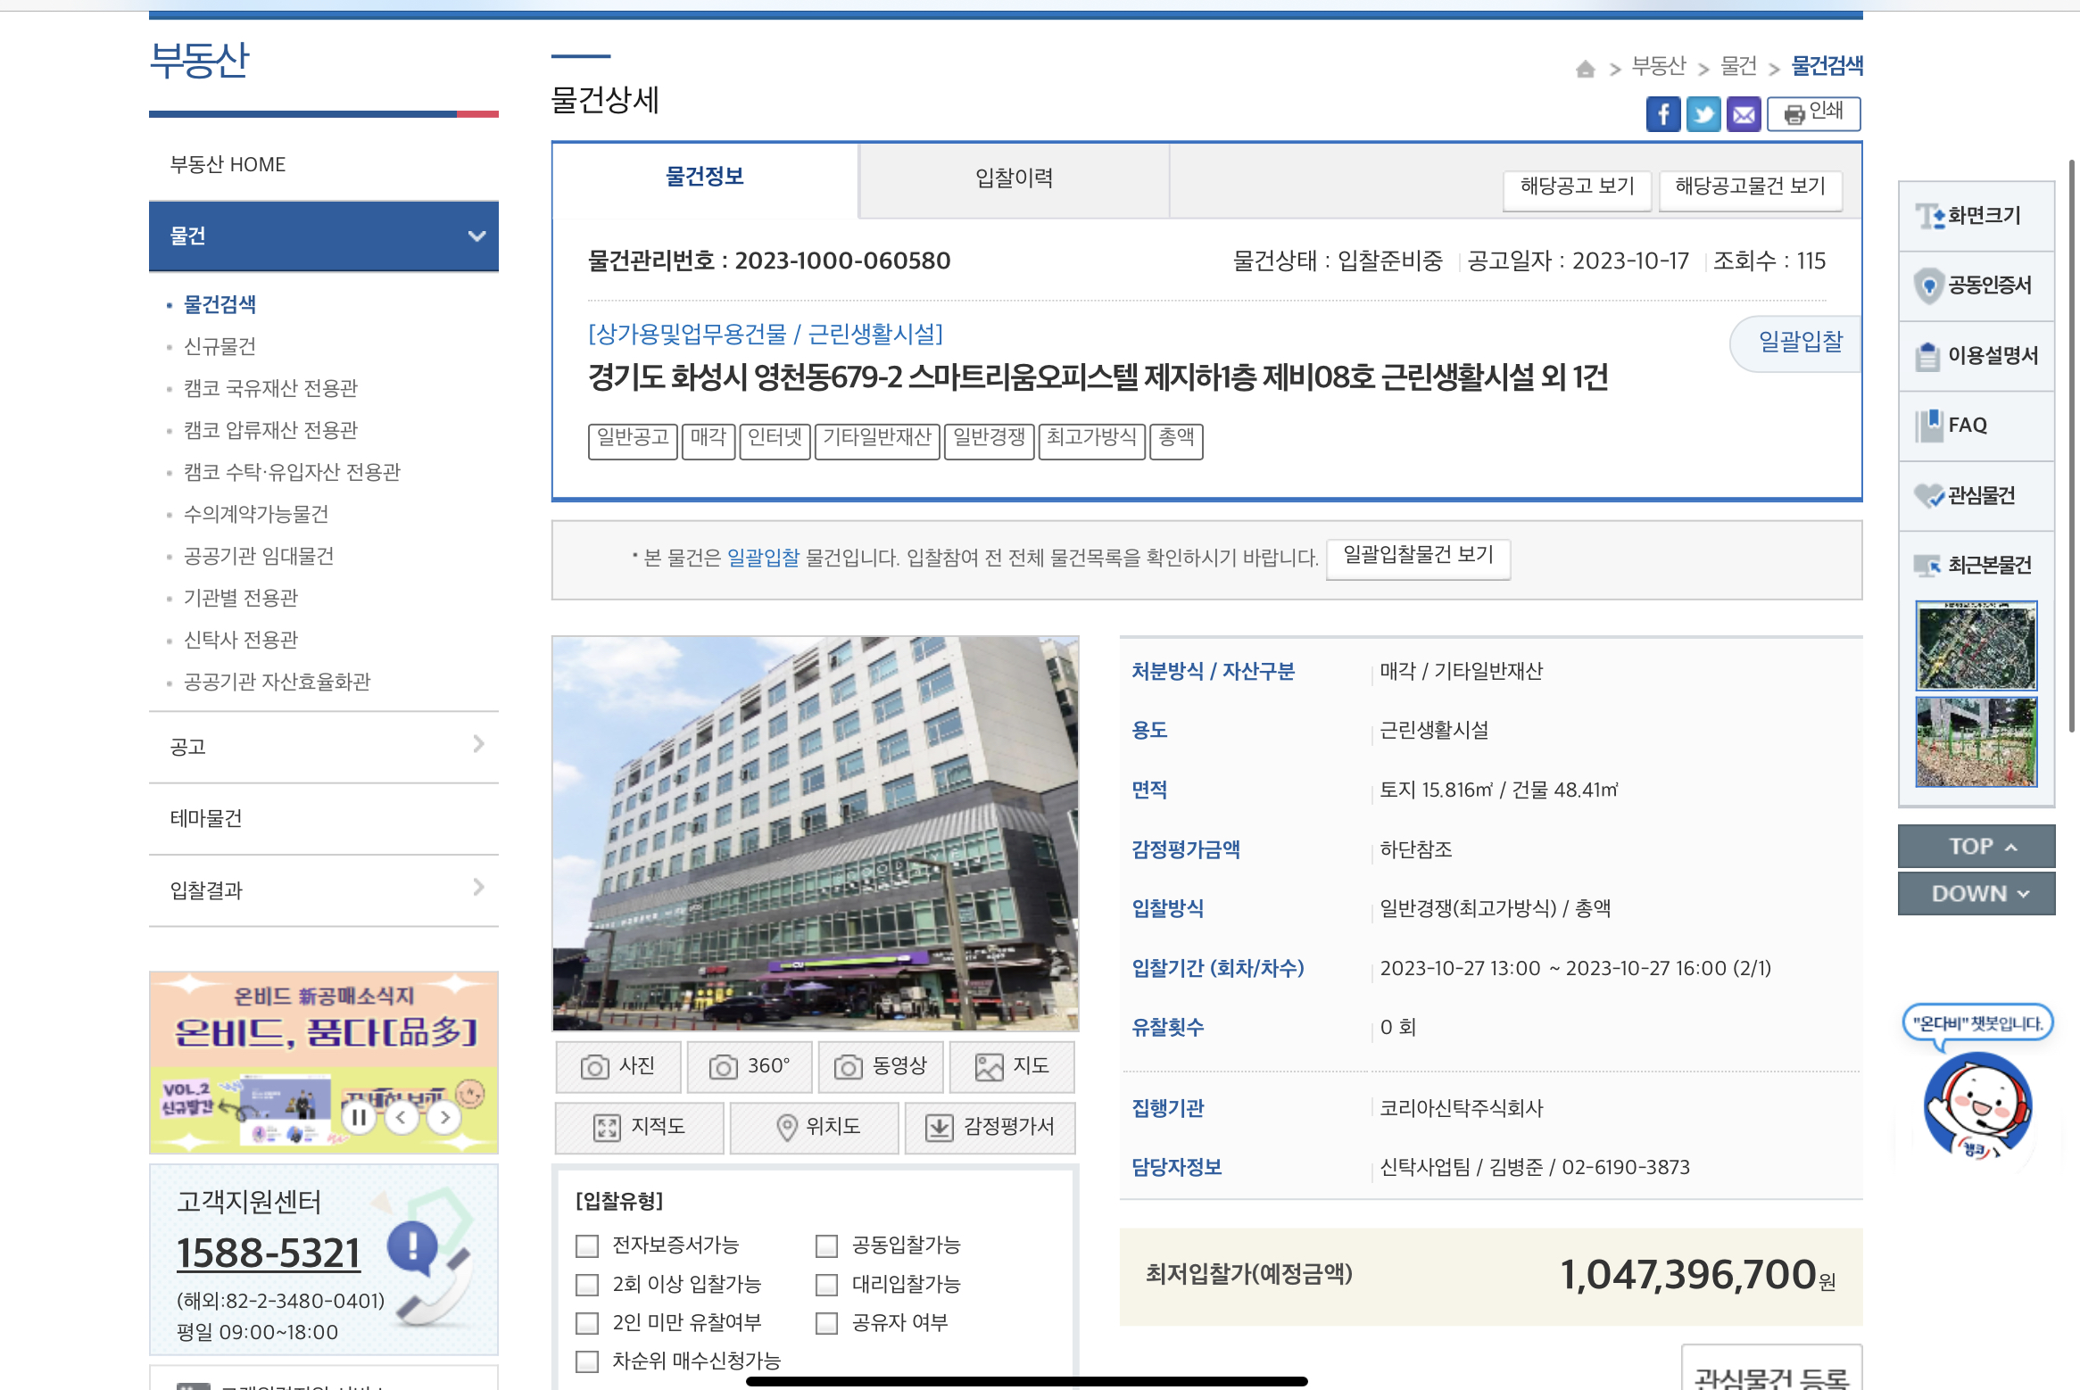
Task: Send the listing by email icon
Action: click(1743, 114)
